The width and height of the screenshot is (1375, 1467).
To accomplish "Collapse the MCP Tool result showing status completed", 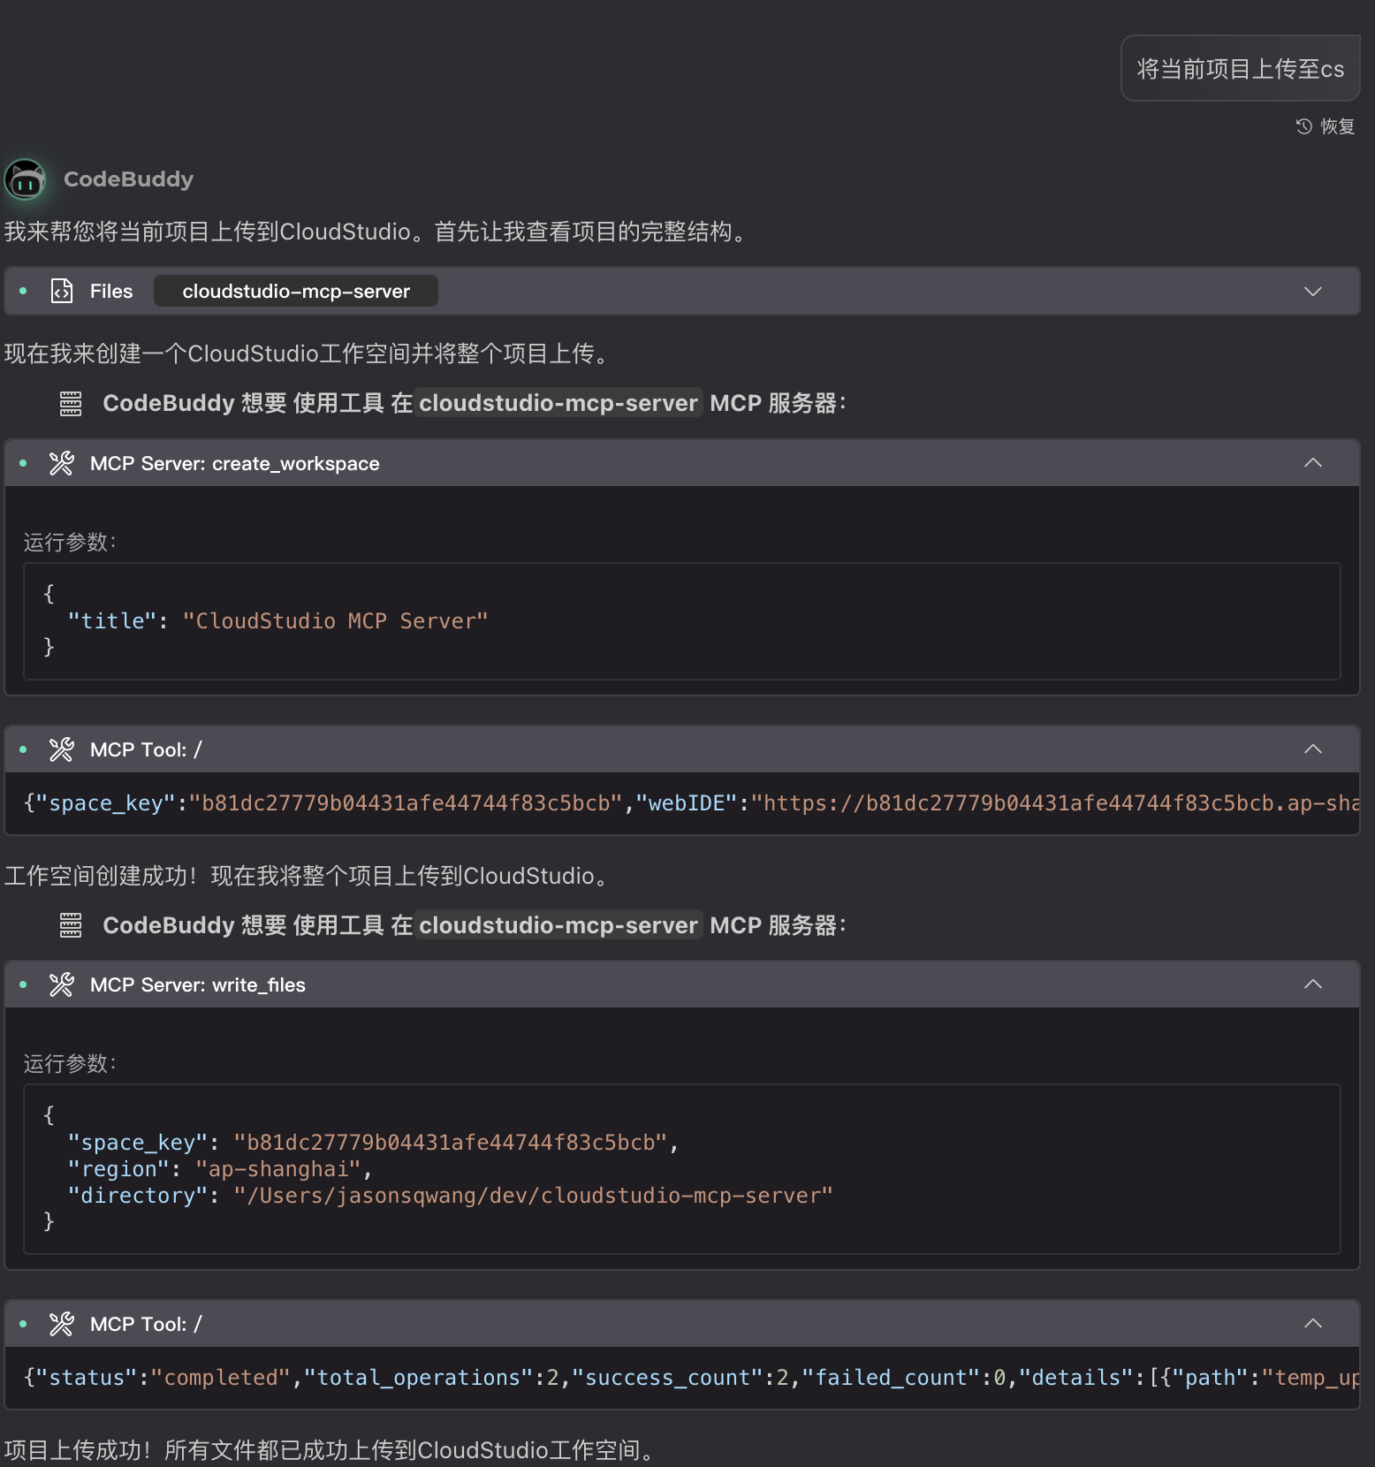I will coord(1313,1324).
